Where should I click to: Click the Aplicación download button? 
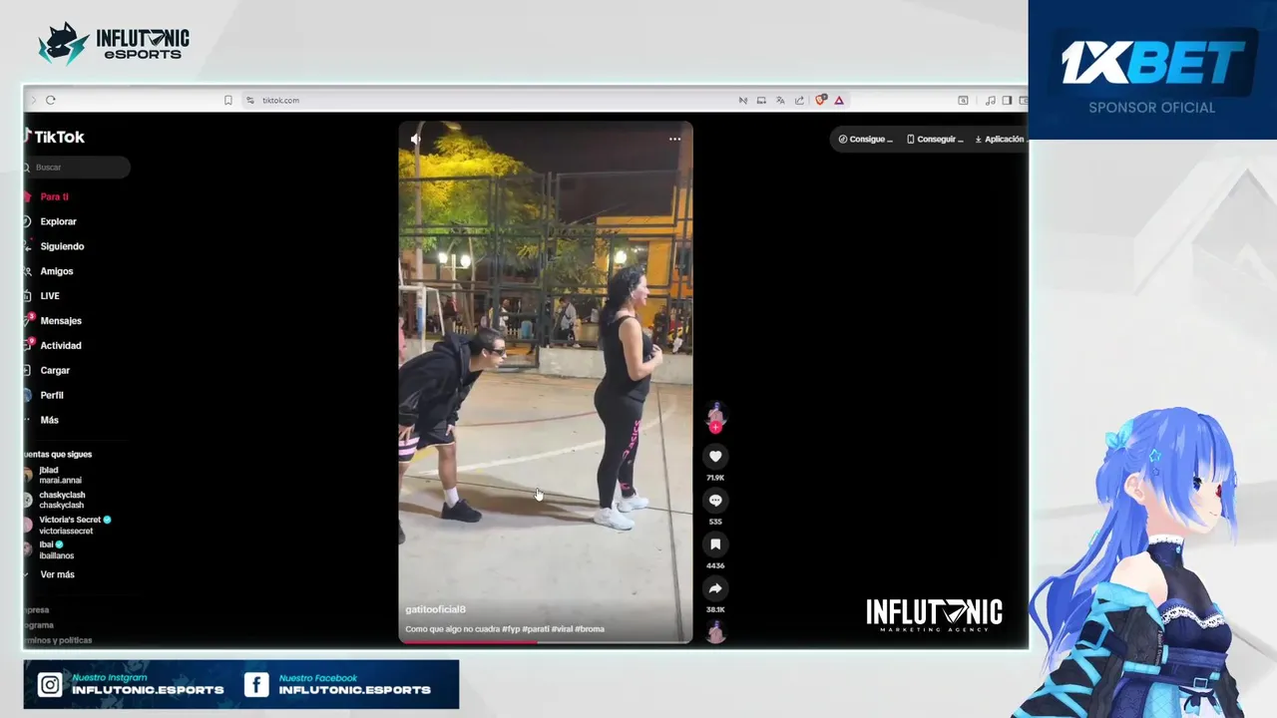click(1000, 140)
